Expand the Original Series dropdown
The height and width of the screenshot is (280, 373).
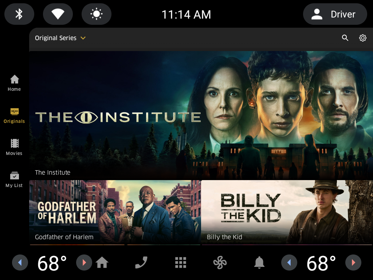point(60,38)
